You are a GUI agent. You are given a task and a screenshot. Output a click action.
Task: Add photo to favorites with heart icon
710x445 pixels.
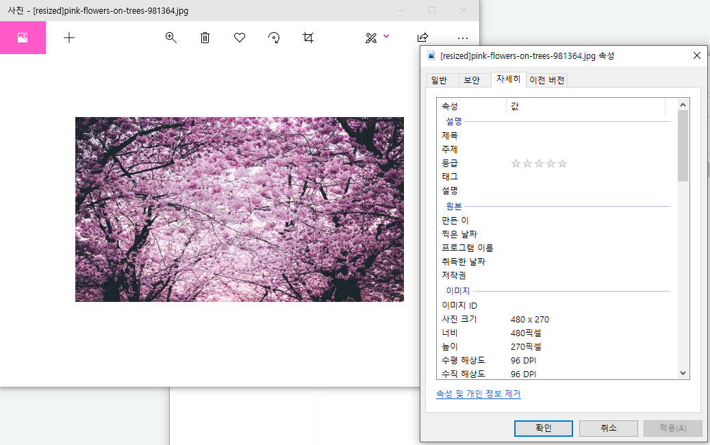240,38
